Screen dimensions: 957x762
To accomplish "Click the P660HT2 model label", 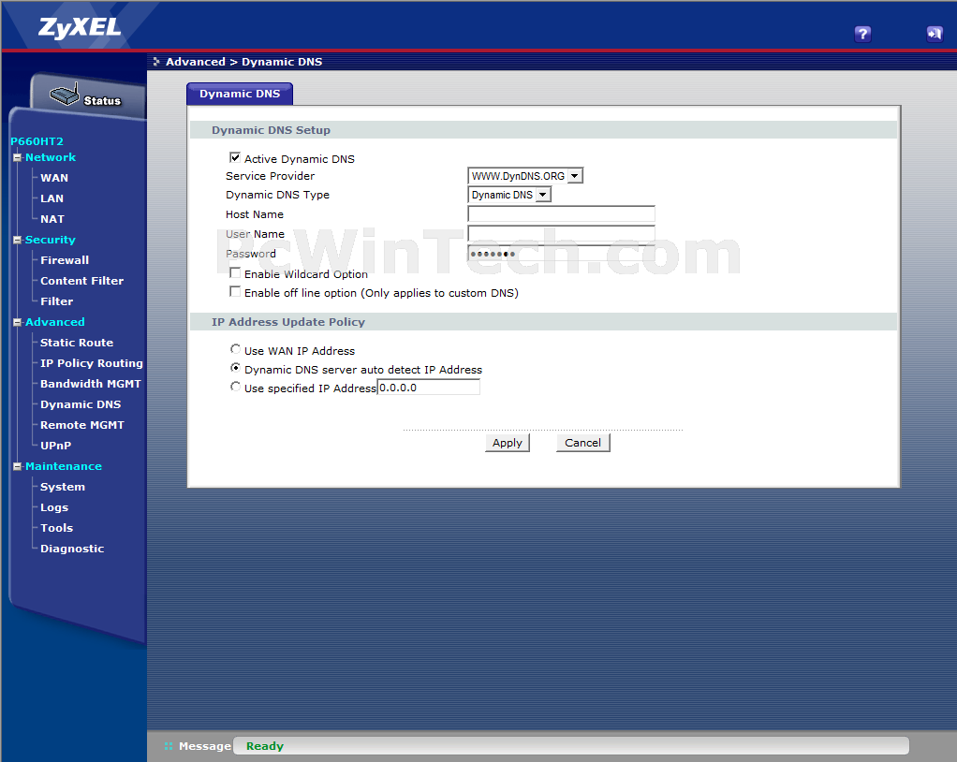I will click(37, 141).
